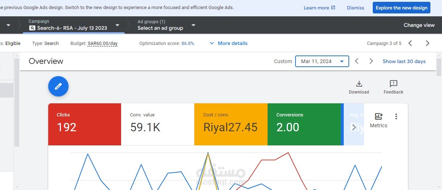Viewport: 442px width, 190px height.
Task: Click the SAR60.00/day budget value
Action: click(103, 43)
